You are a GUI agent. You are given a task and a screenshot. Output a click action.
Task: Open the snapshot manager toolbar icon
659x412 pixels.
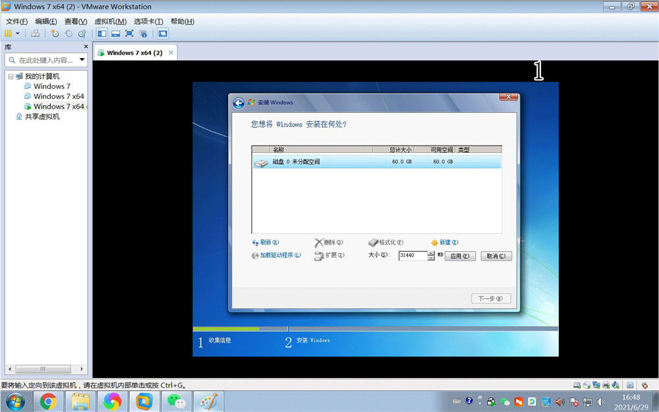pos(82,34)
